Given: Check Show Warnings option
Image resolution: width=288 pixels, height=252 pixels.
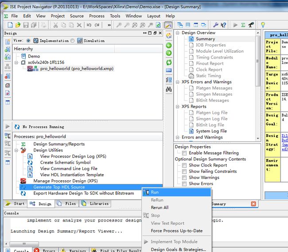Looking at the screenshot, I should [184, 178].
